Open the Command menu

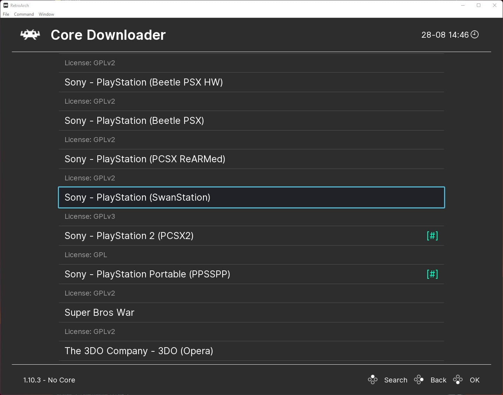(x=24, y=14)
